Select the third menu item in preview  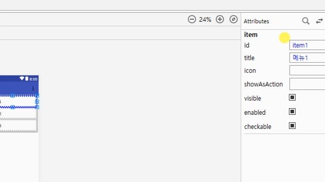click(18, 125)
